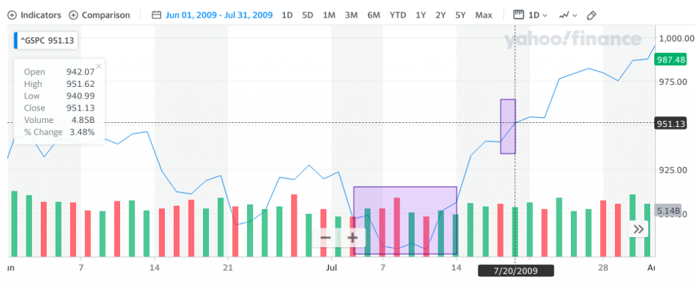695x288 pixels.
Task: Open the Jun 01 – Jul 31, 2009 date picker
Action: coord(219,15)
